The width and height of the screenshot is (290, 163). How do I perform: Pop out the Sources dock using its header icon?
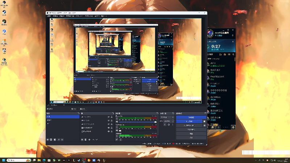[113, 113]
